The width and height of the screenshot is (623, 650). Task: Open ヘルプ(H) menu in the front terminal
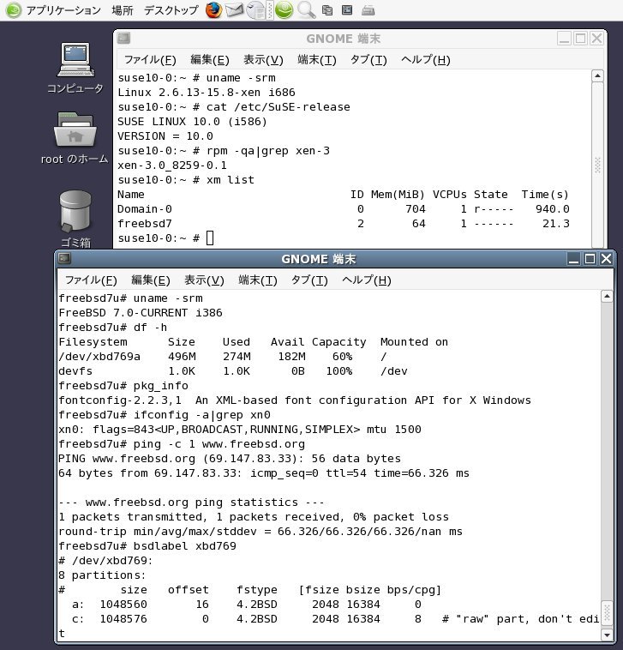(x=366, y=280)
